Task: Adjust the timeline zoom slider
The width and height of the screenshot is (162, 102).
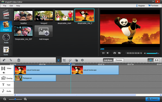Action: click(15, 99)
